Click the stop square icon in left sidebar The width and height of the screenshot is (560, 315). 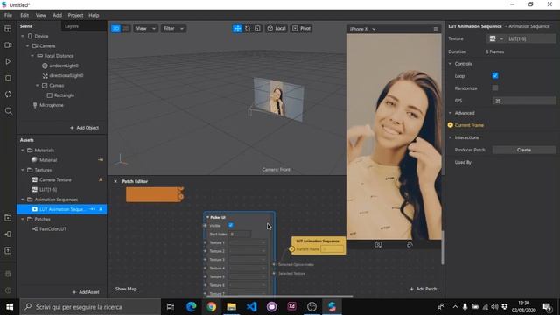pos(8,78)
